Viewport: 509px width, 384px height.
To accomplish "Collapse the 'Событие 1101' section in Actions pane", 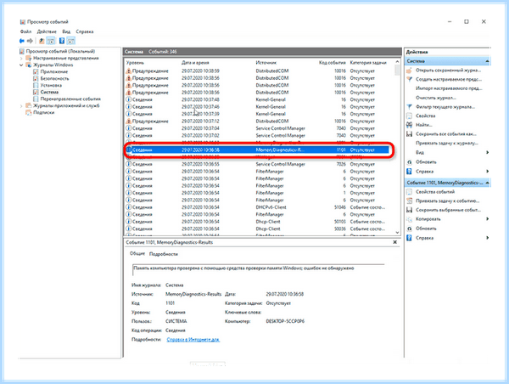I will 487,183.
